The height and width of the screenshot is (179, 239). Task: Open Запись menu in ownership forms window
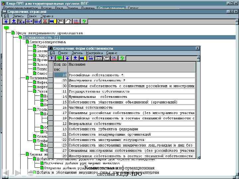77,53
